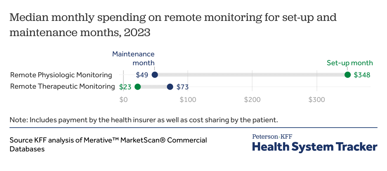
Task: Select the Set-up month legend label
Action: coord(350,63)
